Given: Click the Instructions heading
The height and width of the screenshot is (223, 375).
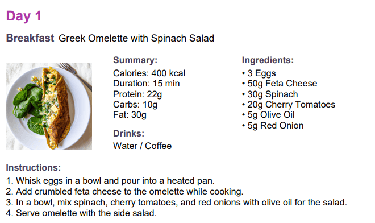Looking at the screenshot, I should point(34,168).
